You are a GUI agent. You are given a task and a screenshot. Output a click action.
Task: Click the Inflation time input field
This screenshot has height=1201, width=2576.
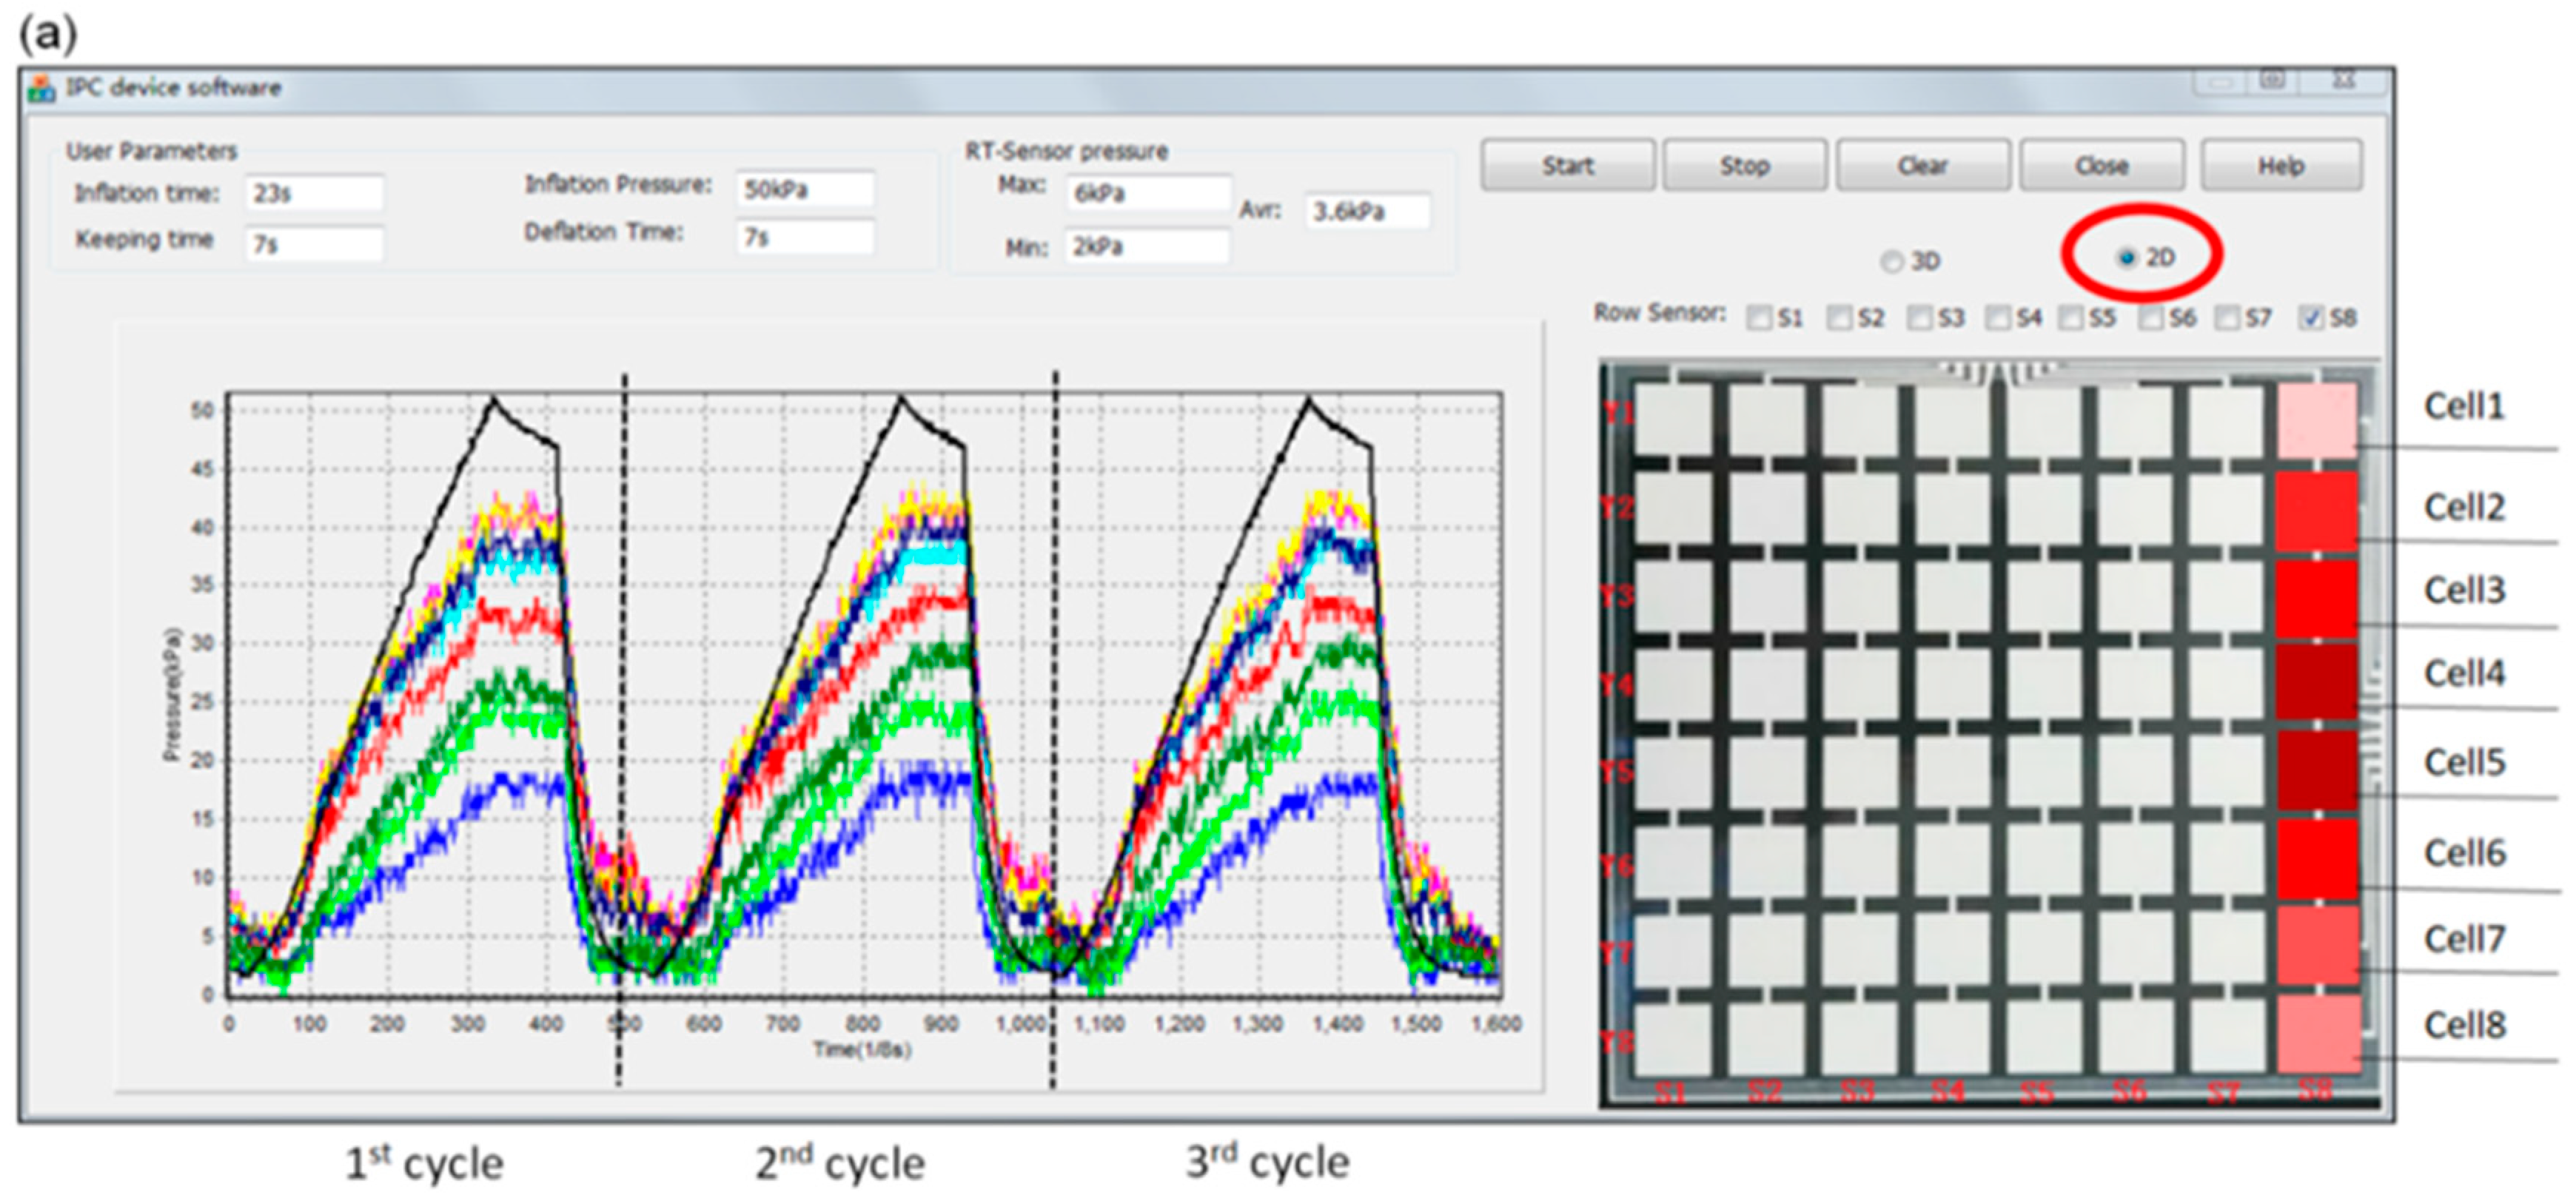[313, 193]
